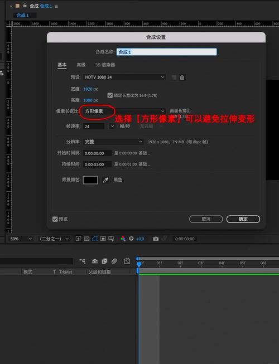This screenshot has height=364, width=279.
Task: Click the camera snapshot icon
Action: (156, 239)
